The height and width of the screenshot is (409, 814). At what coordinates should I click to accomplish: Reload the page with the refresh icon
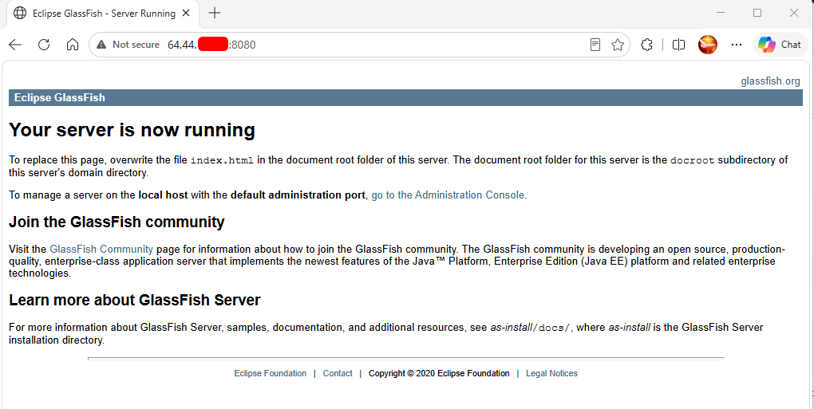tap(44, 45)
